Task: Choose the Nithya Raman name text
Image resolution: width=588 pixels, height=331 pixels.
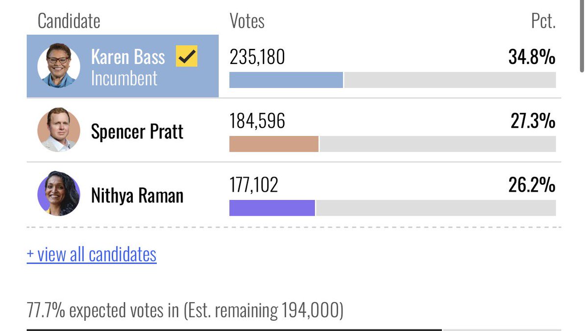Action: [x=137, y=196]
